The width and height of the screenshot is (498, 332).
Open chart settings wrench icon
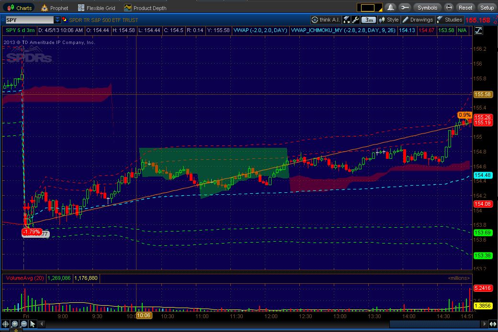point(355,20)
